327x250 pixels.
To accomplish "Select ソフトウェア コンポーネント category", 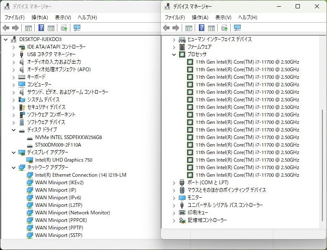I will click(51, 115).
